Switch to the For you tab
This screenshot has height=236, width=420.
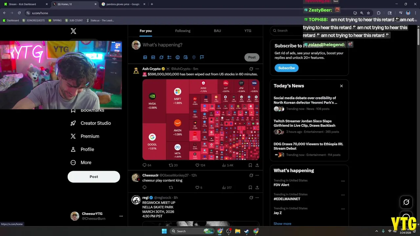pos(146,31)
